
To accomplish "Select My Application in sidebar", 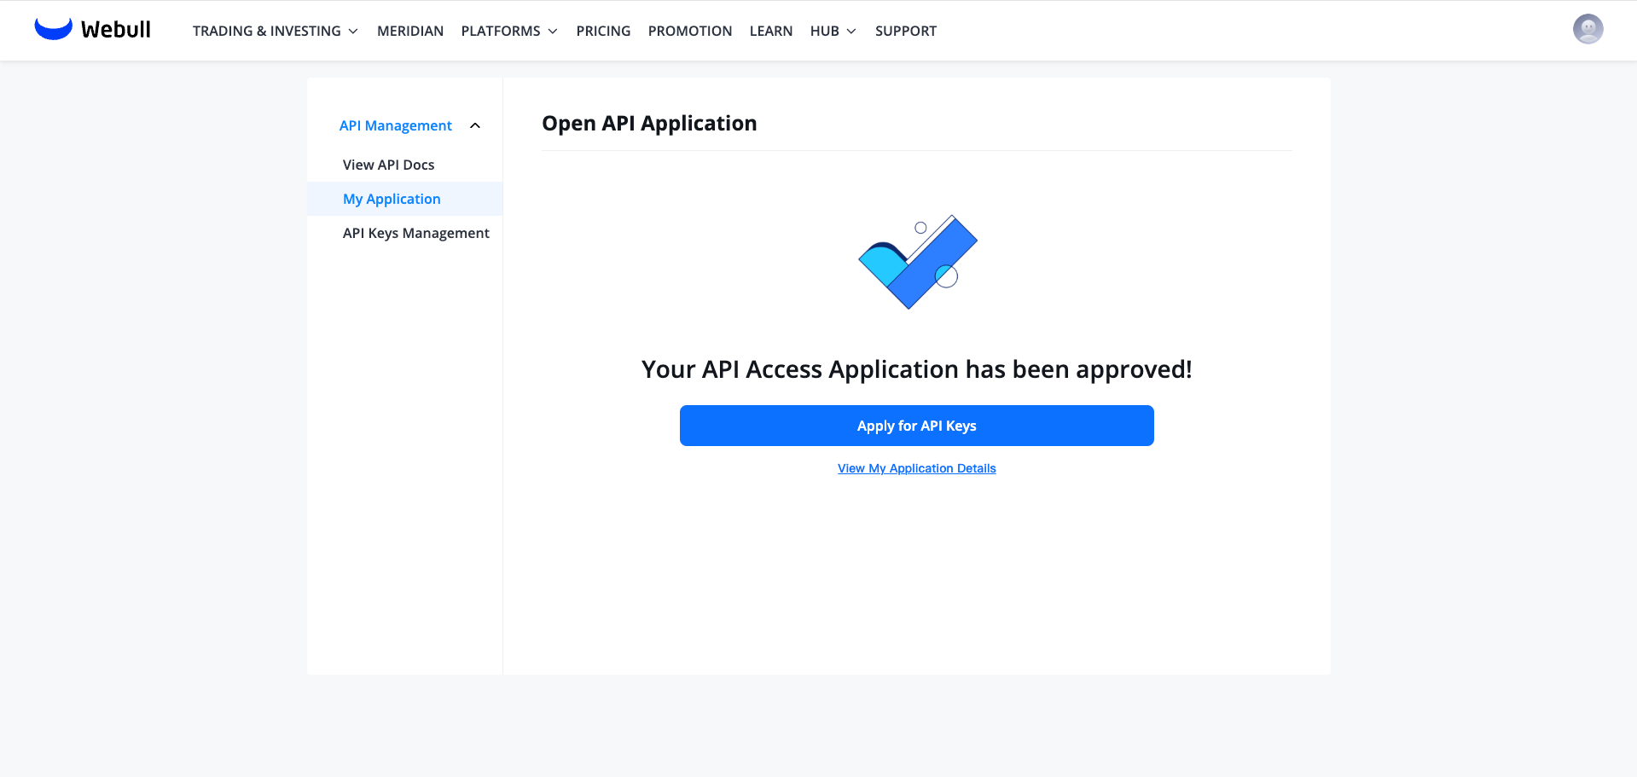I will click(404, 199).
